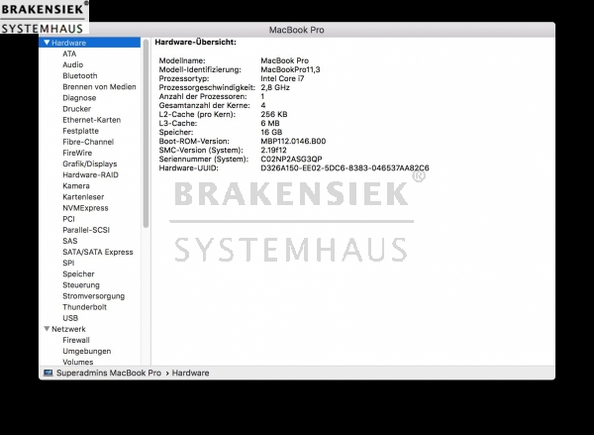Open Parallel-SCSI entry
Image resolution: width=594 pixels, height=435 pixels.
86,230
